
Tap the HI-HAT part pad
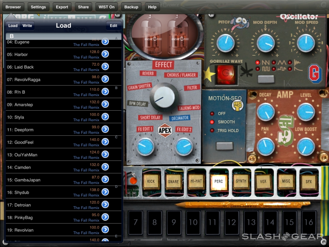(x=196, y=181)
